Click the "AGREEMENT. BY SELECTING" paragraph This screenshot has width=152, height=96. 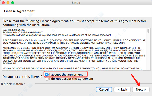74,56
